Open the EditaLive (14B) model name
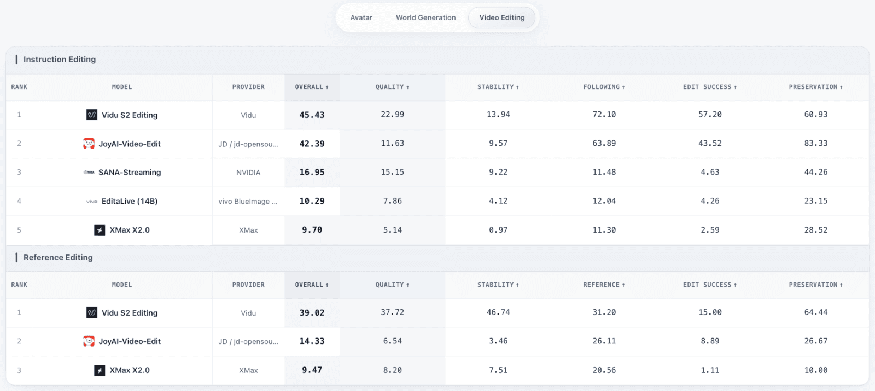This screenshot has width=875, height=391. [x=130, y=202]
